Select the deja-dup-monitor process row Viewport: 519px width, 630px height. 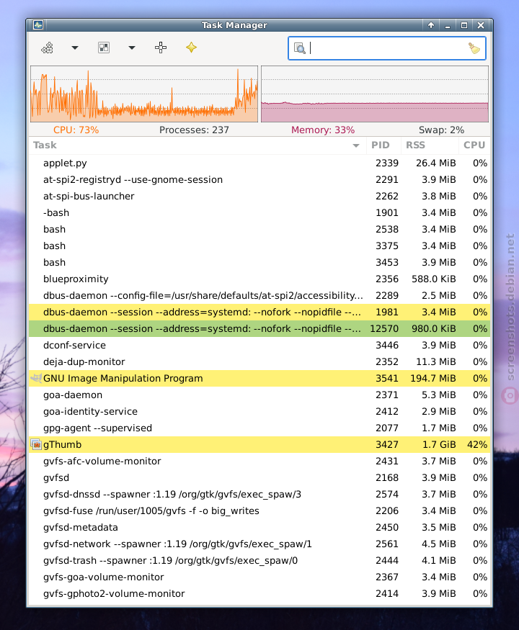click(259, 361)
